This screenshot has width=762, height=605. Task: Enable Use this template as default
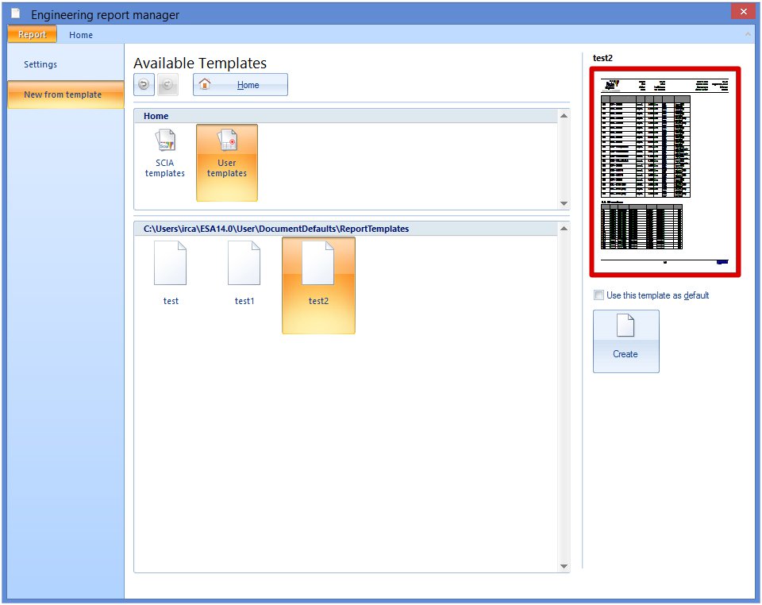pyautogui.click(x=599, y=295)
